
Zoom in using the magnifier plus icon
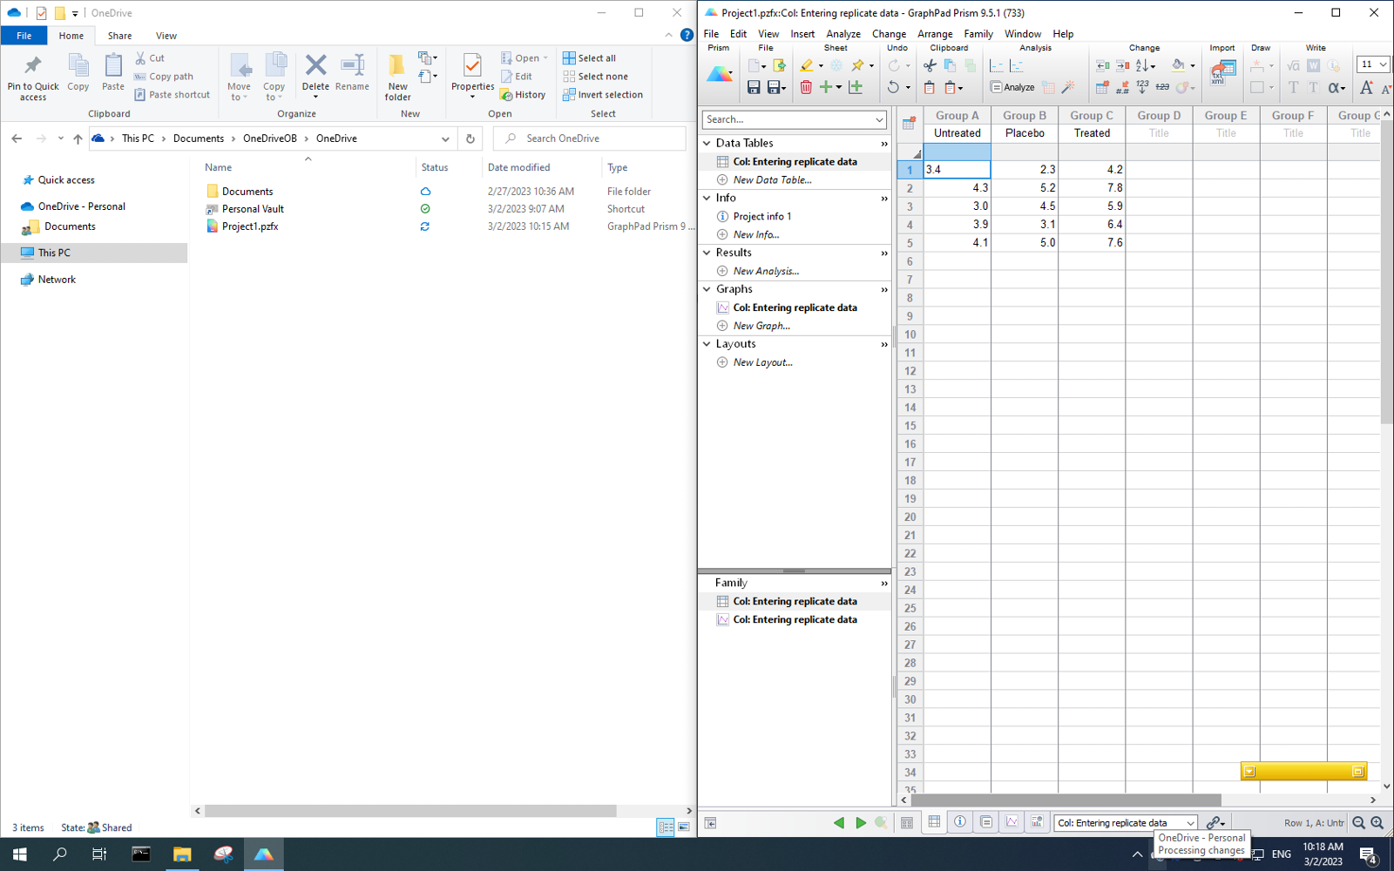1377,823
